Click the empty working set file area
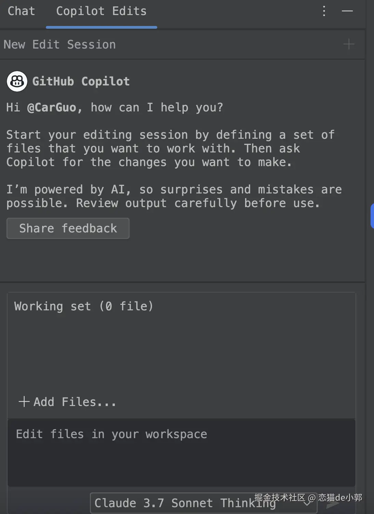374x514 pixels. (181, 352)
